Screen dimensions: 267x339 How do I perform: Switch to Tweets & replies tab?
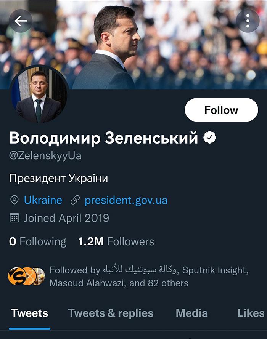tap(111, 313)
